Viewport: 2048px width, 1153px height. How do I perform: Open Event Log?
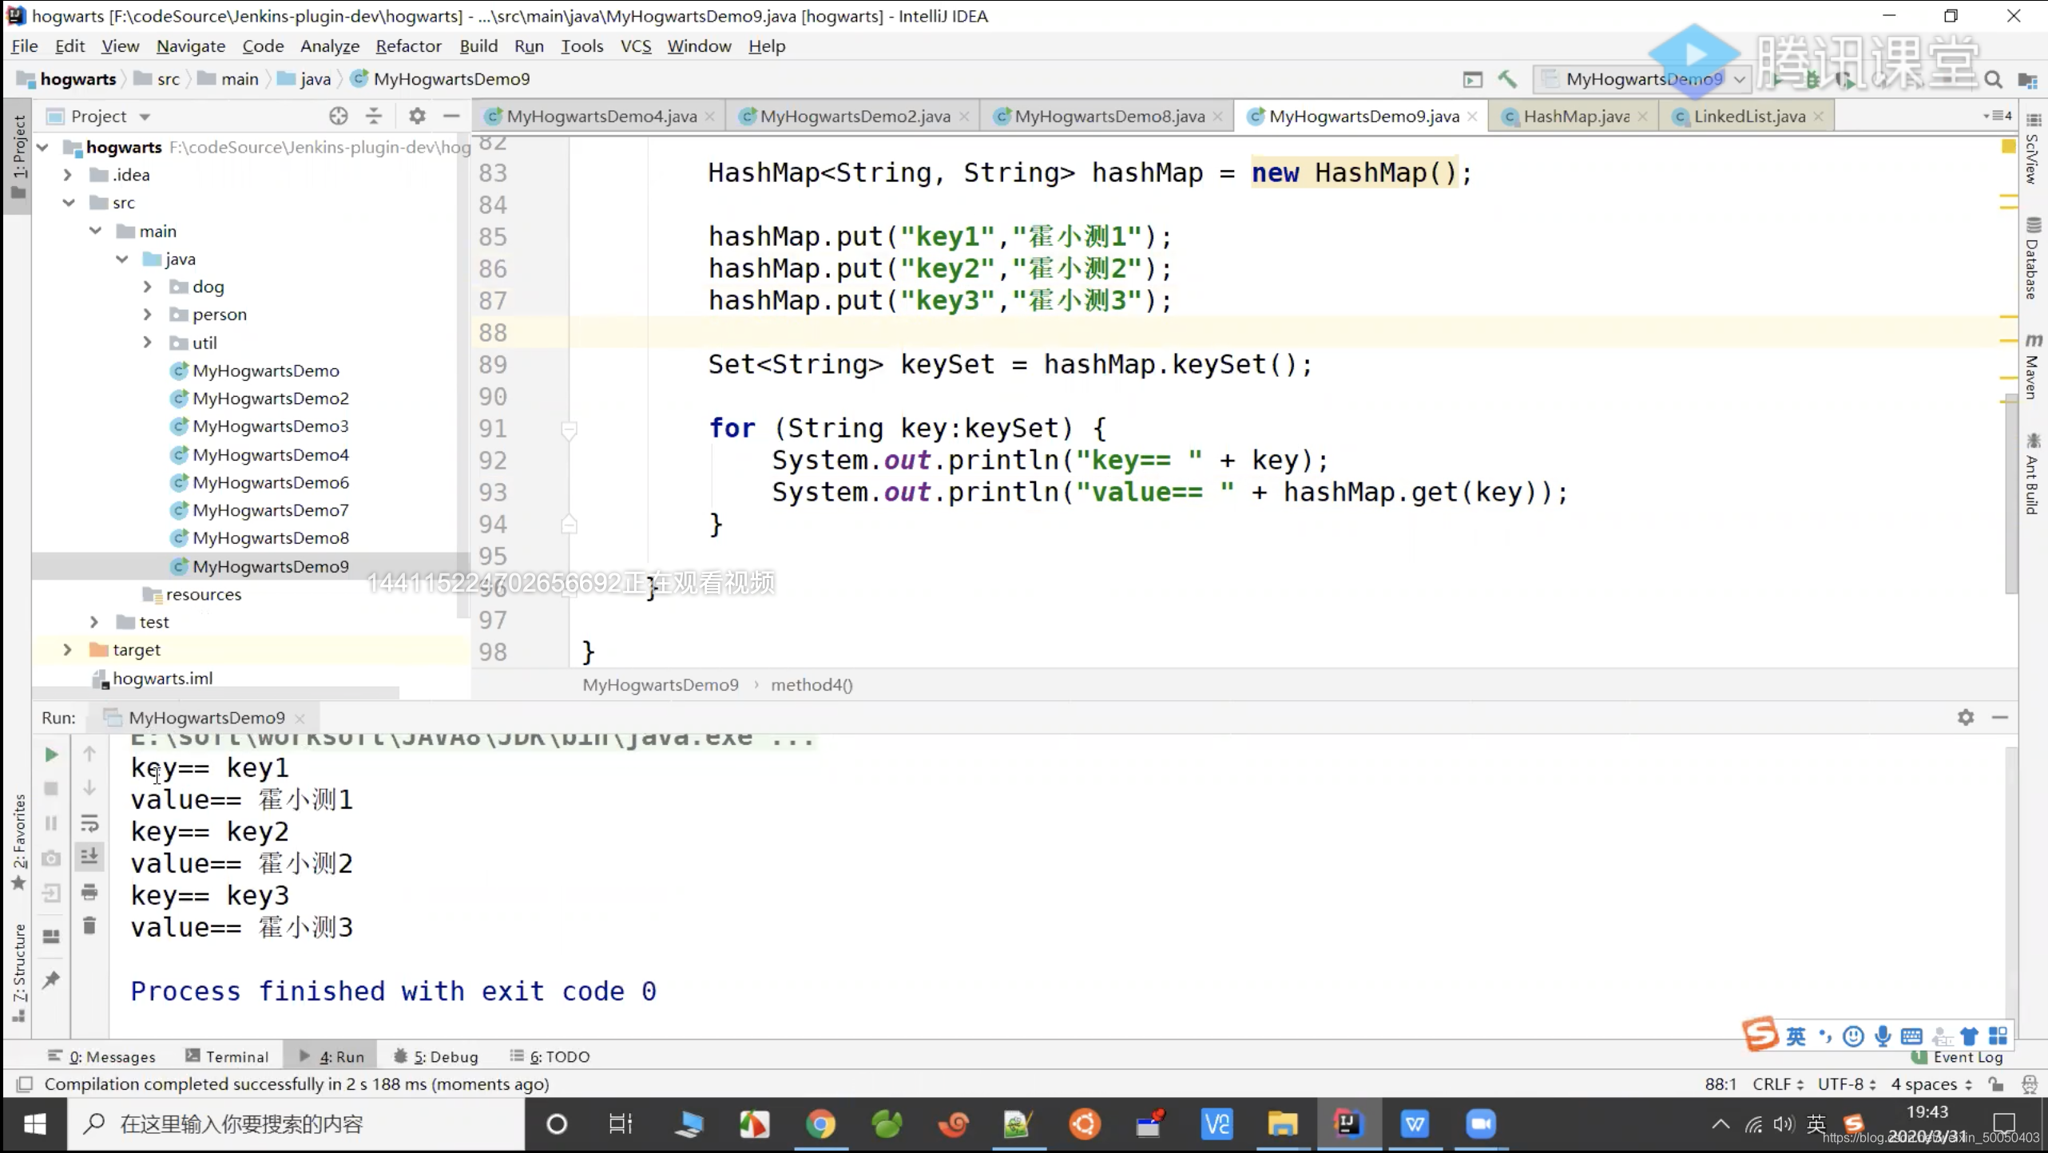click(1959, 1057)
